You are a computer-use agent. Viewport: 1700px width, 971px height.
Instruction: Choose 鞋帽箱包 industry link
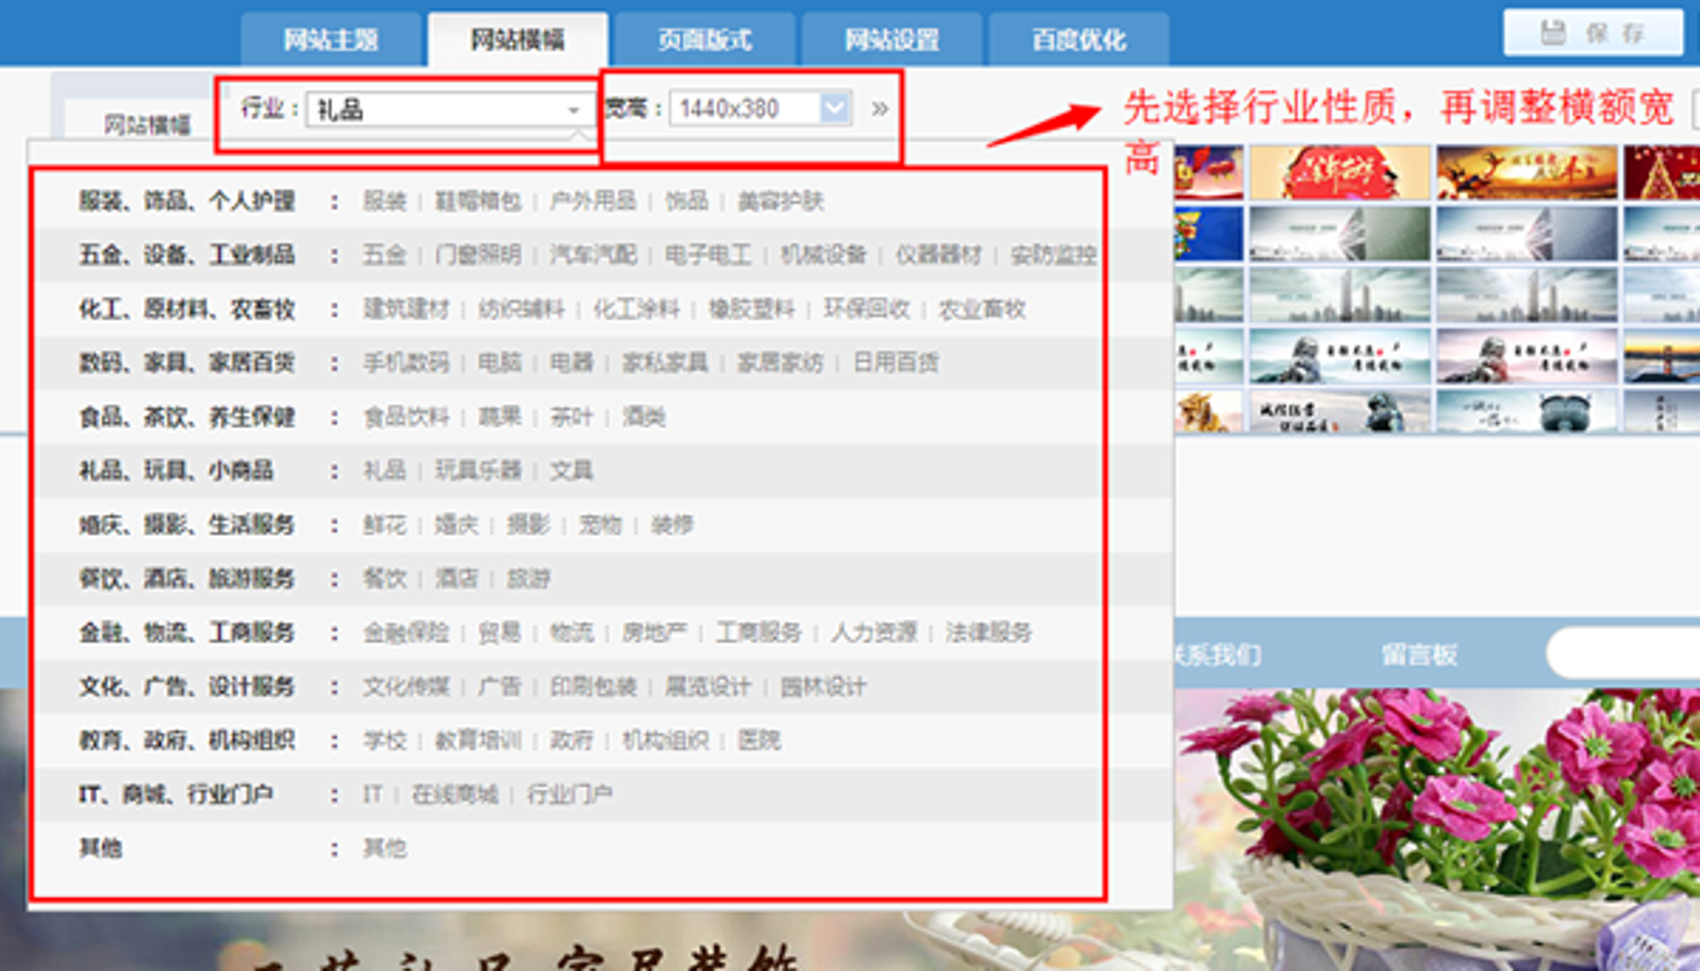pos(478,201)
